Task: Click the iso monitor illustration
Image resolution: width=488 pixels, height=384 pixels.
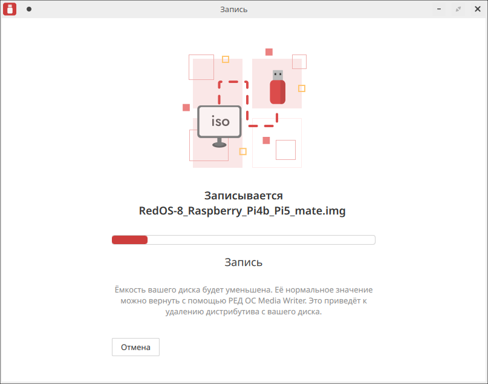Action: 220,126
